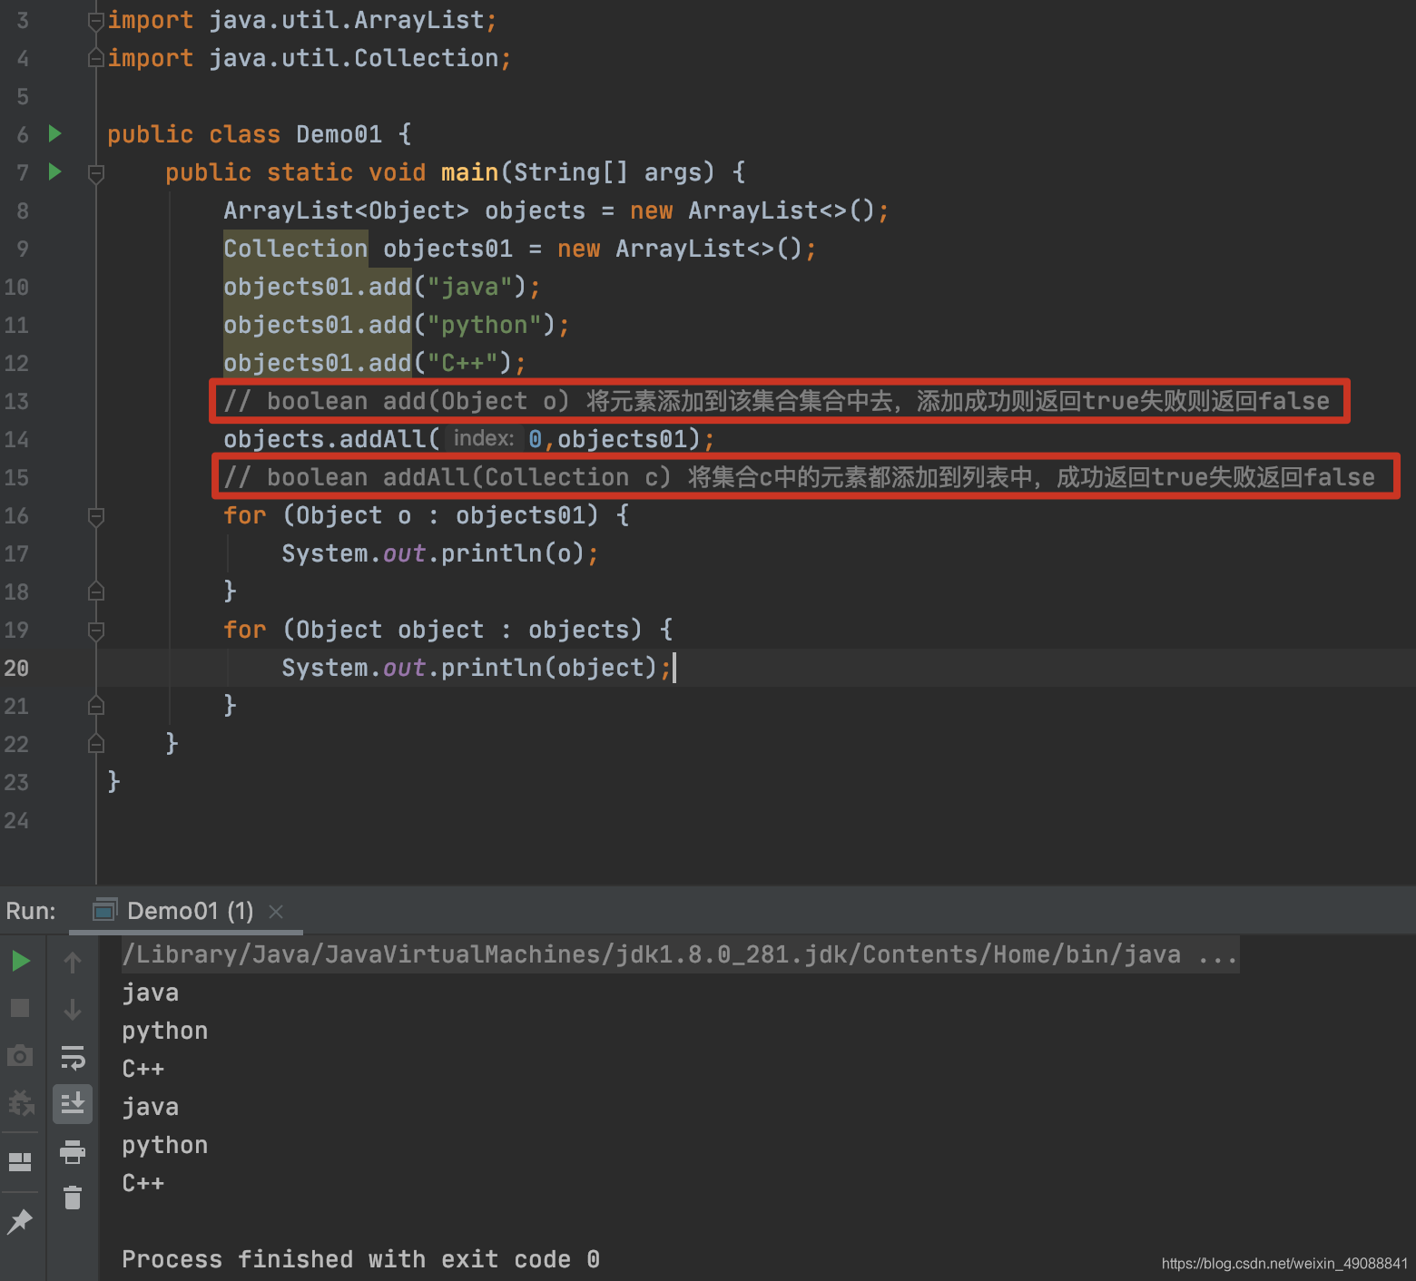Click line number 13 in gutter
The image size is (1416, 1281).
(16, 401)
